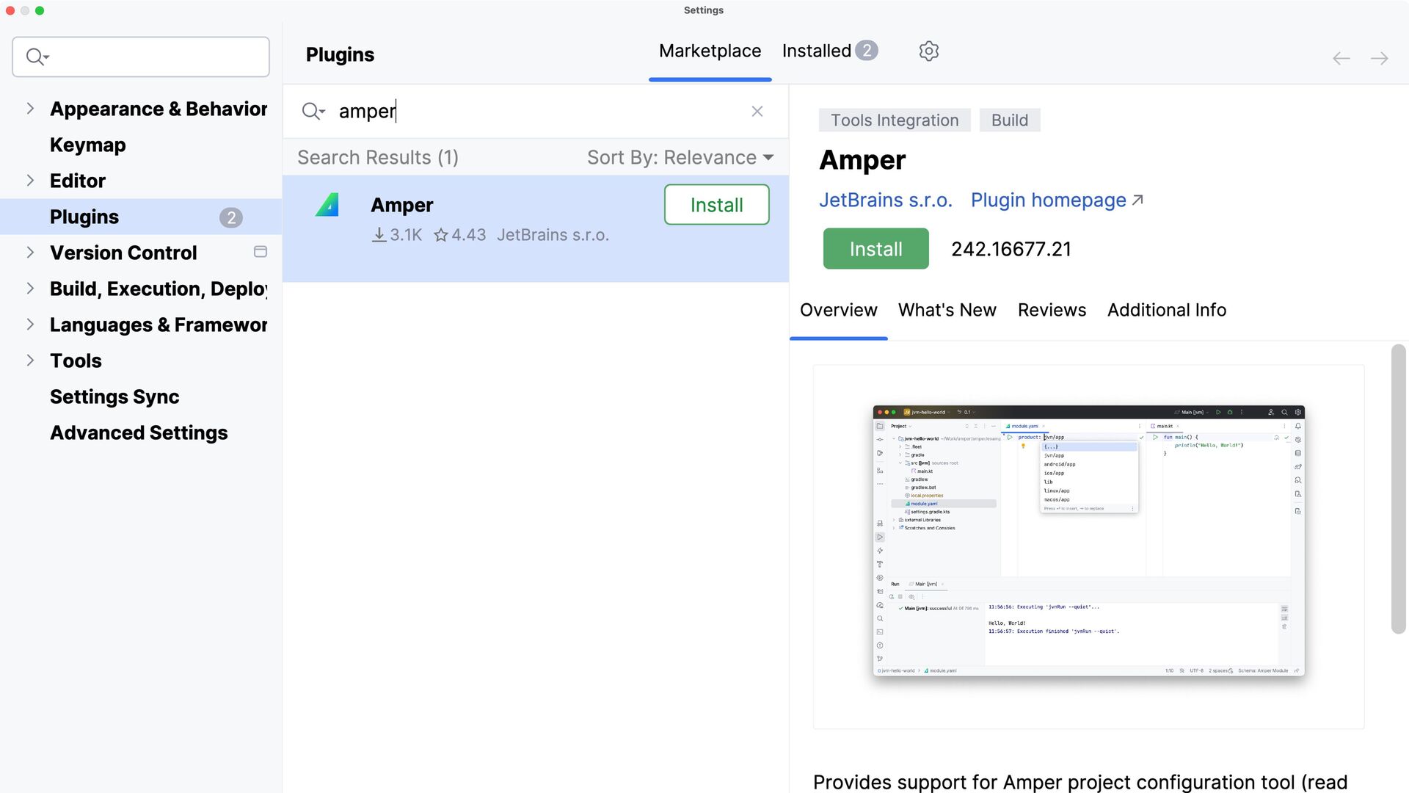Open the Additional Info tab

point(1166,310)
